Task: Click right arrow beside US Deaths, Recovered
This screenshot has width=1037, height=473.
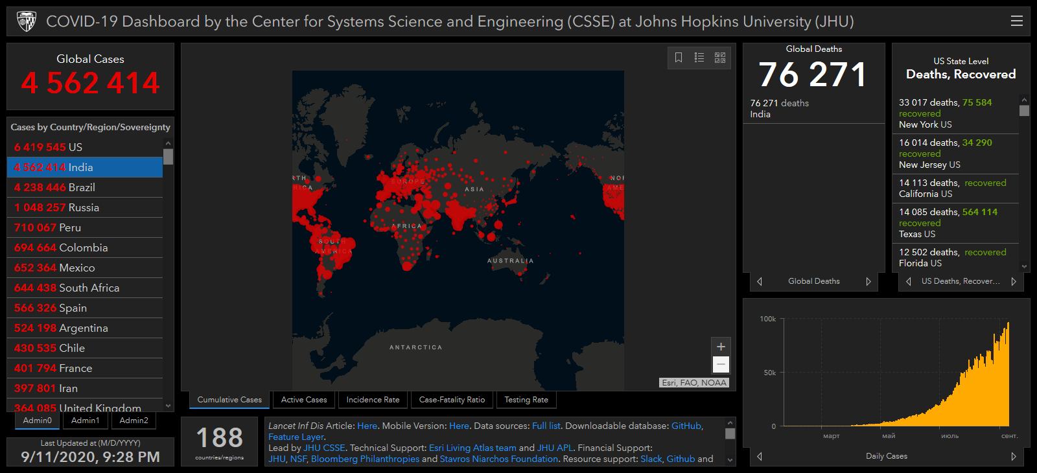Action: (1014, 281)
